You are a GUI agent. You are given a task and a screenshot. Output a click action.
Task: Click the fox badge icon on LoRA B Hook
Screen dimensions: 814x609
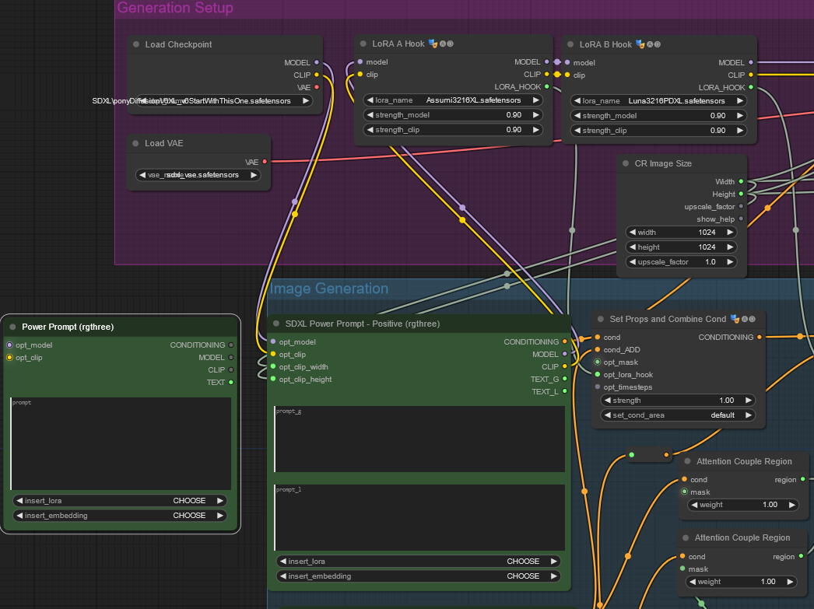640,45
